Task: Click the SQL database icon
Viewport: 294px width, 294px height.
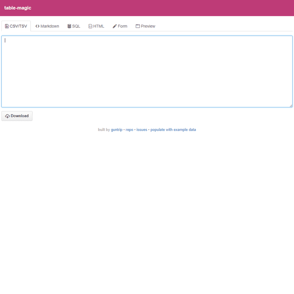Action: click(x=69, y=26)
